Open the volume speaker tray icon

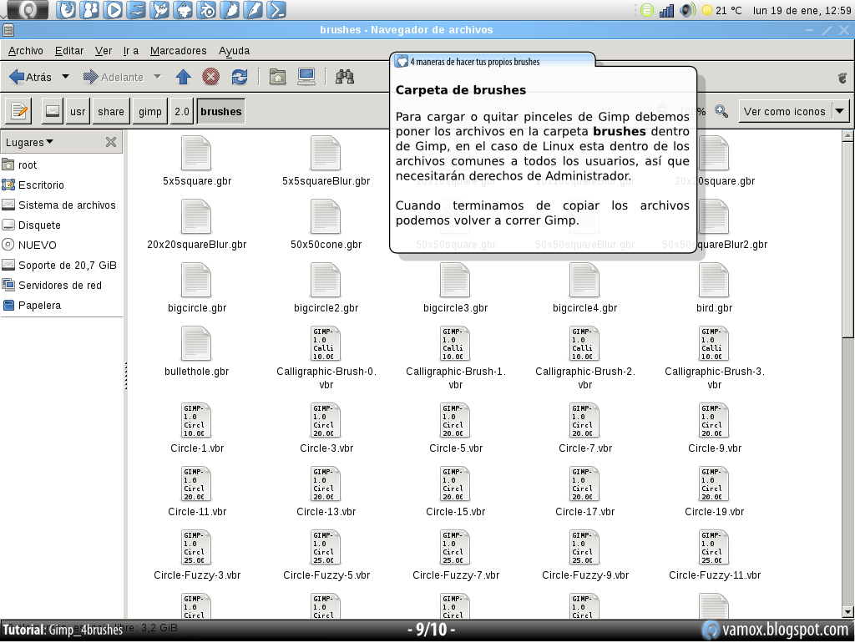point(688,10)
